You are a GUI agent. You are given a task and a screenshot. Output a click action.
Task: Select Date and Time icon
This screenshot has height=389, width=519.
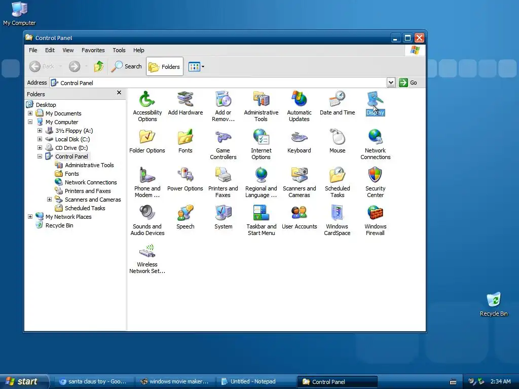point(337,103)
